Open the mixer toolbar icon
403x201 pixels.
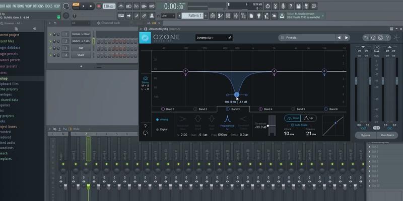(236, 16)
